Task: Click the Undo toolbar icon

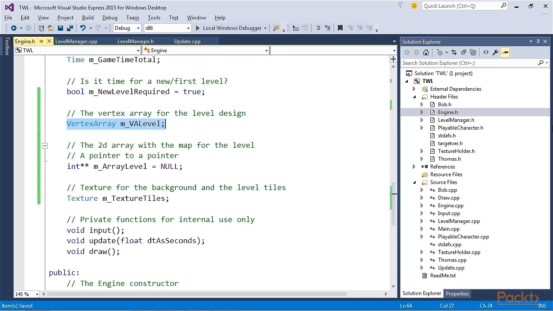Action: coord(83,28)
